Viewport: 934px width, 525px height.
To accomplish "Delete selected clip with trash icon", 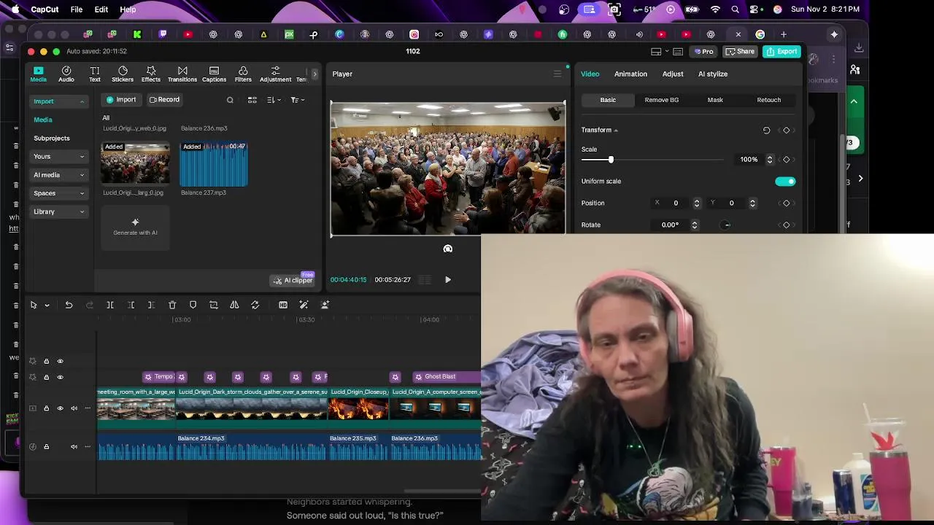I will [x=172, y=305].
